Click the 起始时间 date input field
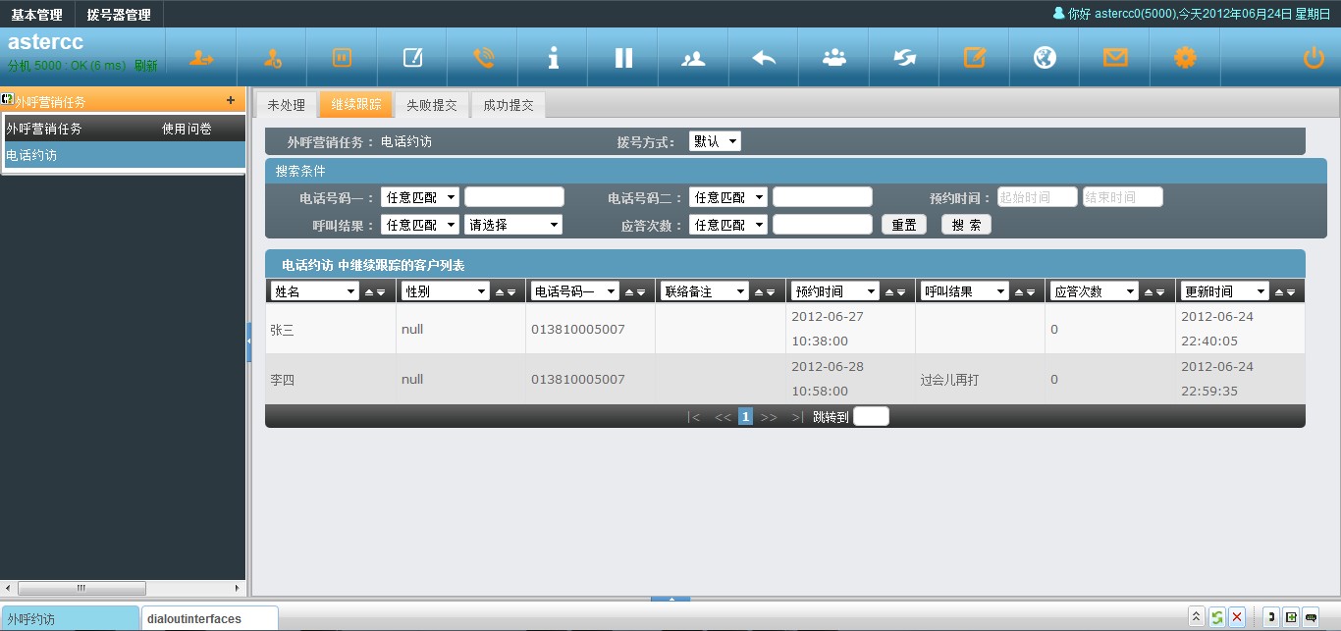 (1037, 197)
